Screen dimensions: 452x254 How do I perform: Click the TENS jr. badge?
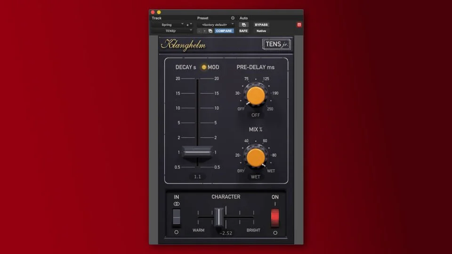click(276, 44)
